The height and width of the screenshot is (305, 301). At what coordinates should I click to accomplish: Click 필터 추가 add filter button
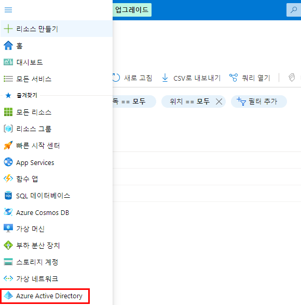tap(259, 101)
